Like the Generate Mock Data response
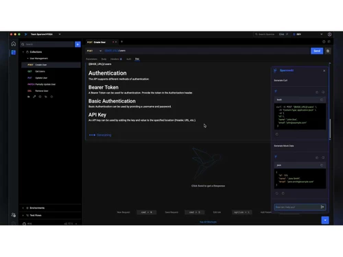The image size is (343, 257). [317, 158]
